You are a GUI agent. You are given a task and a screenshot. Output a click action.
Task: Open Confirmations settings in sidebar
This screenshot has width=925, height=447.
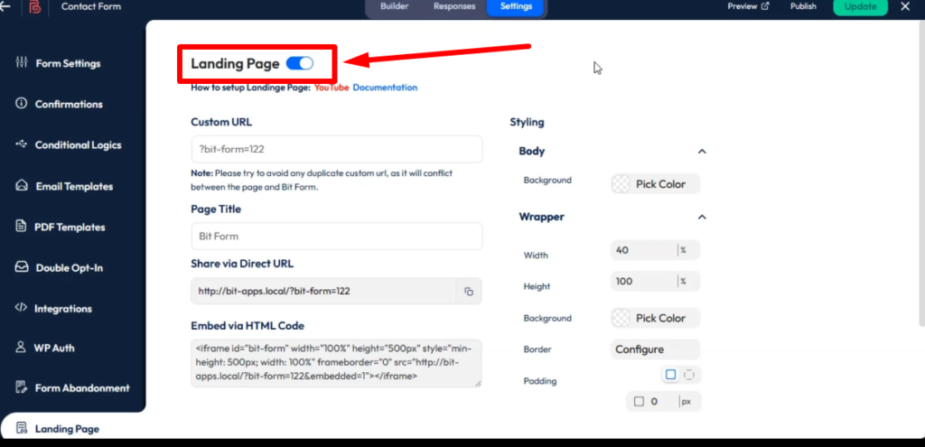pos(68,104)
